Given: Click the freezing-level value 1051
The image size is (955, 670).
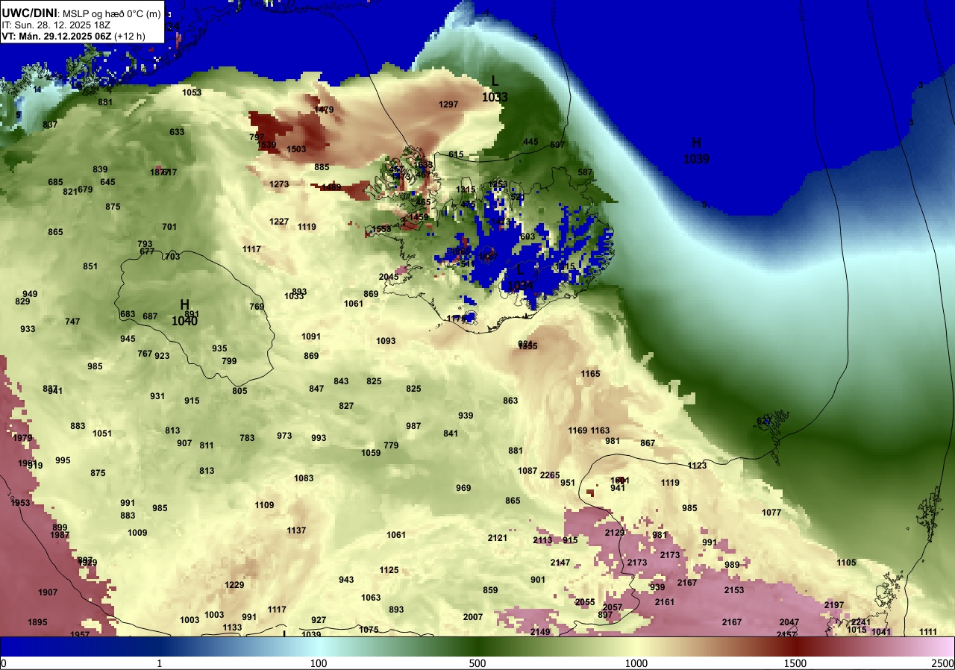Looking at the screenshot, I should point(102,433).
